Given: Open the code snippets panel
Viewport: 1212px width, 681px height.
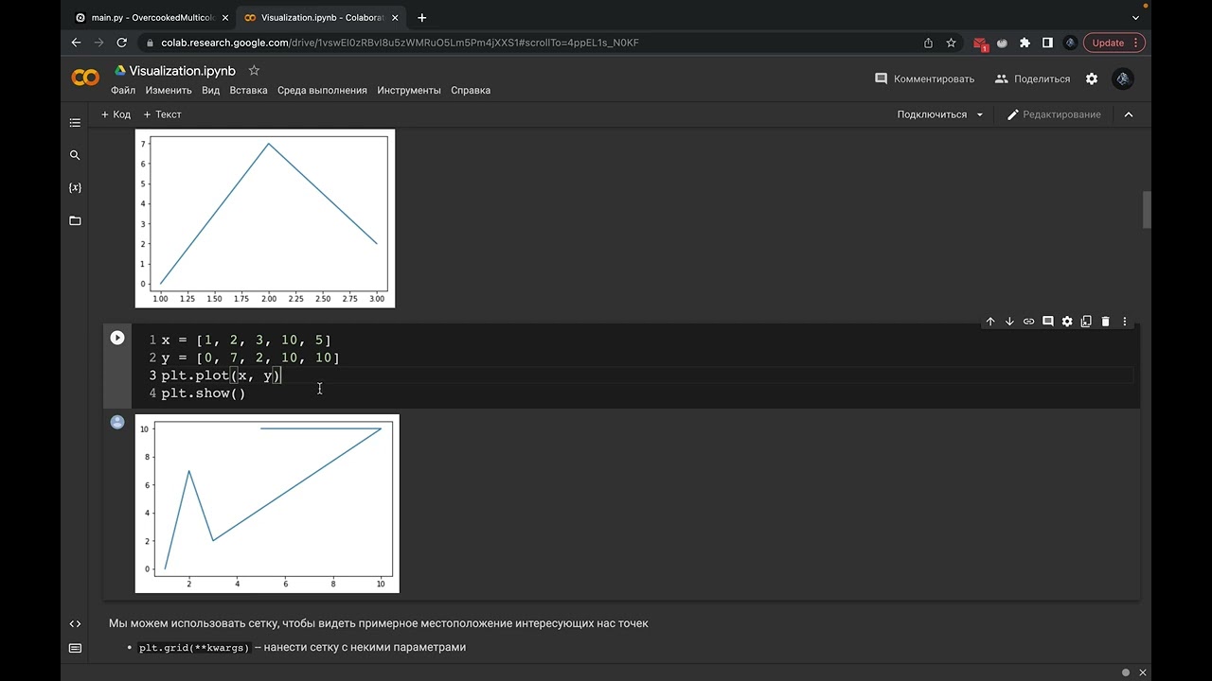Looking at the screenshot, I should (x=76, y=623).
